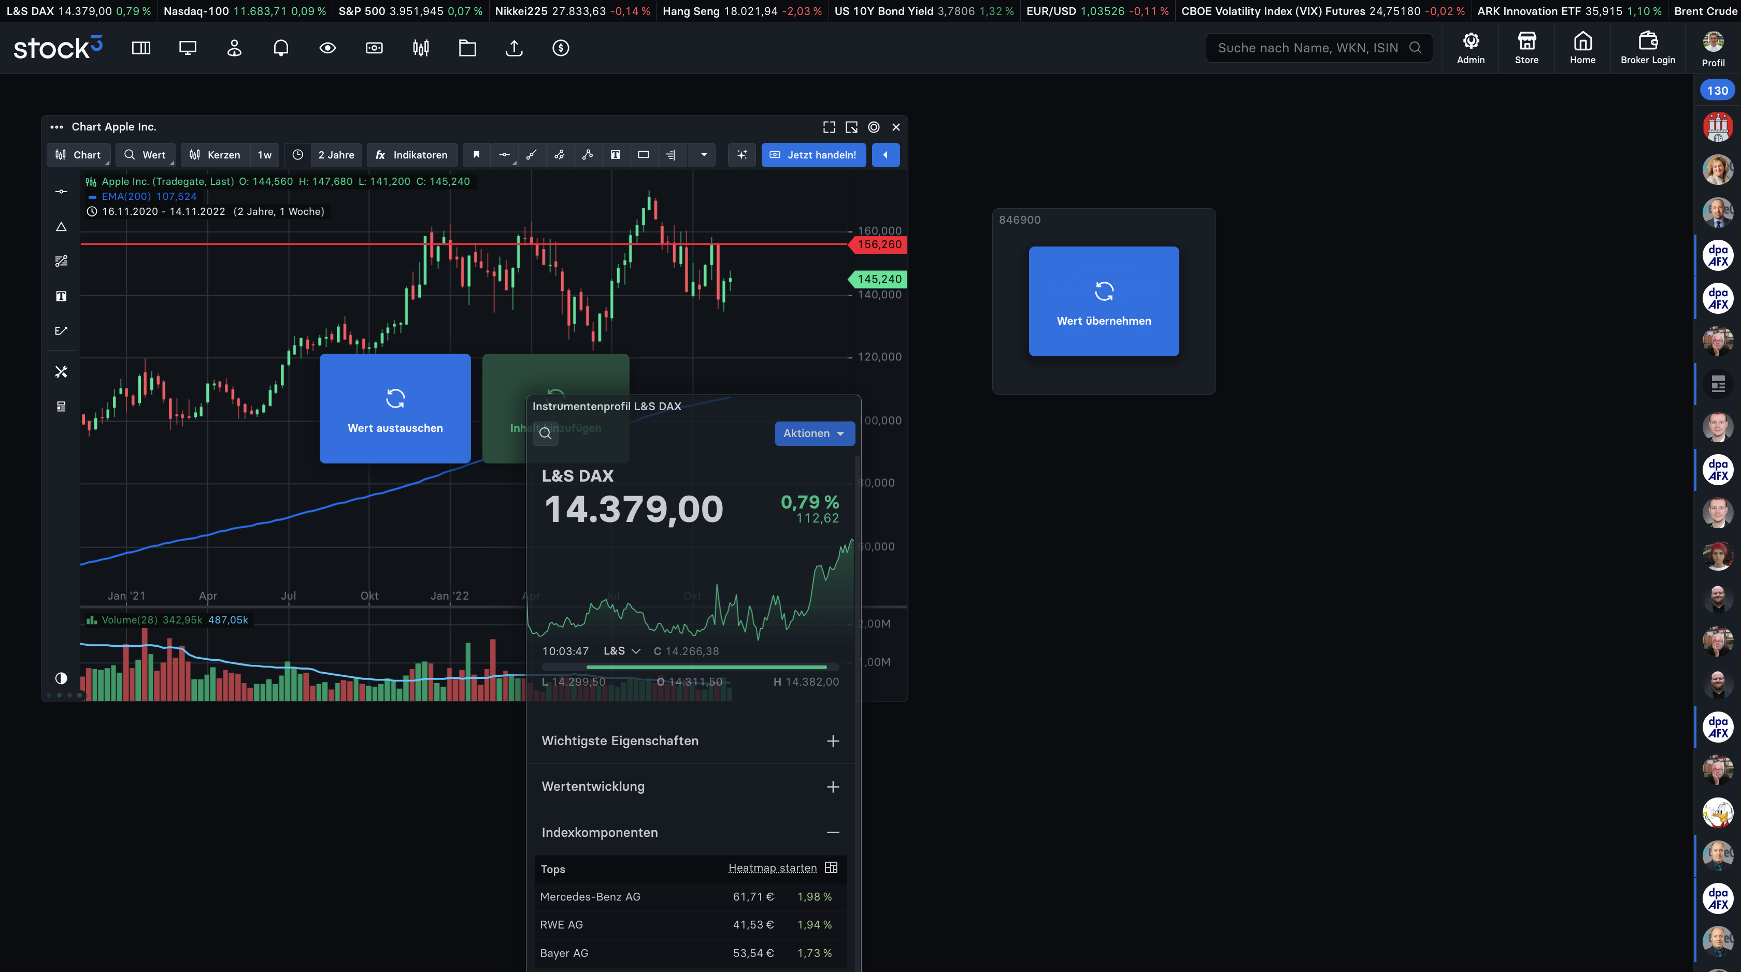Go to Home
Viewport: 1741px width, 972px height.
click(x=1582, y=48)
